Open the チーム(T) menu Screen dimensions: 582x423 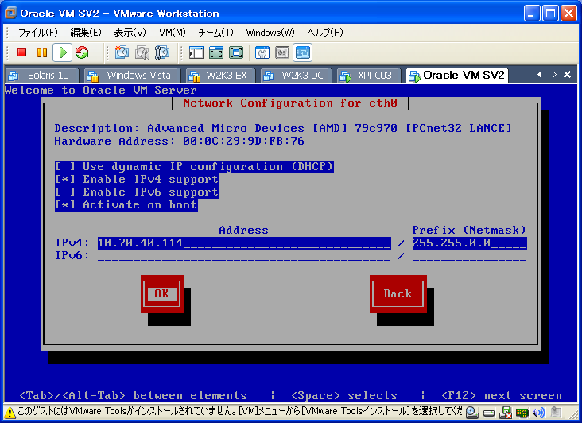tap(215, 33)
